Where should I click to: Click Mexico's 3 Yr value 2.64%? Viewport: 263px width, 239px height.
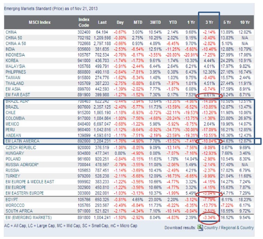(x=209, y=124)
